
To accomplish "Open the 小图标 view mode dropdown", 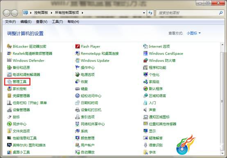I will click(193, 33).
